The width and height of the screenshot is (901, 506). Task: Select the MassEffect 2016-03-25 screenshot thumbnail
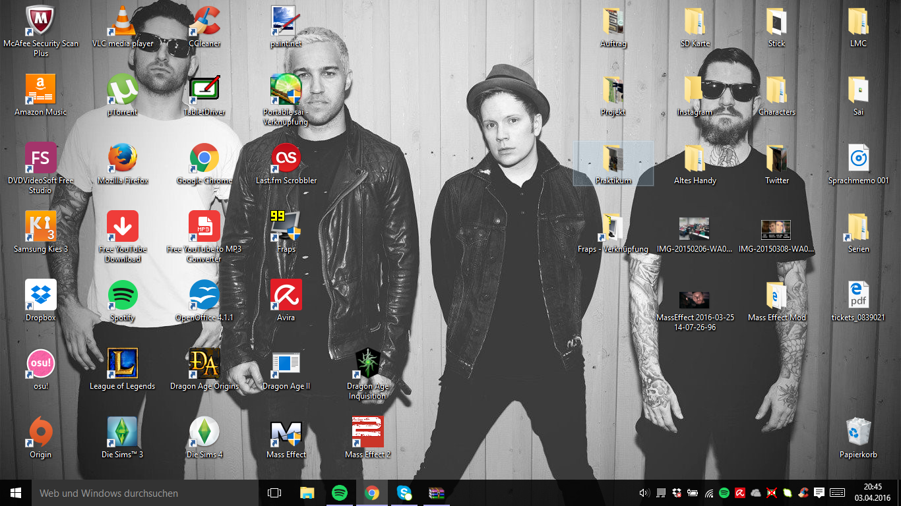695,300
